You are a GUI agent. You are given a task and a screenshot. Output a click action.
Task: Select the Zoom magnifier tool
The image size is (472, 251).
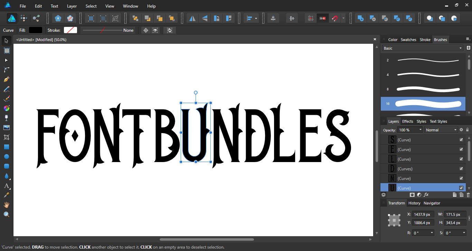(6, 214)
